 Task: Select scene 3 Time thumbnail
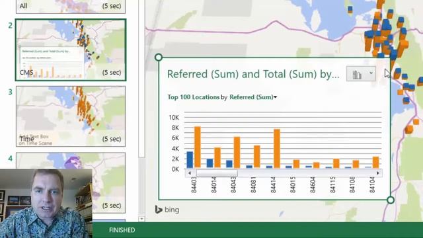coord(71,116)
